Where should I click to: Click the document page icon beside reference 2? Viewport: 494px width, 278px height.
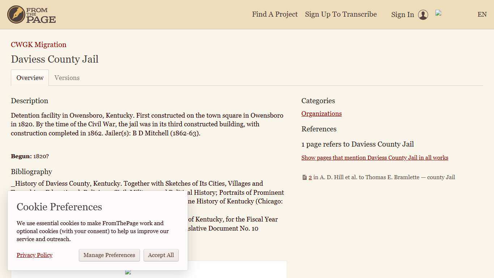305,177
